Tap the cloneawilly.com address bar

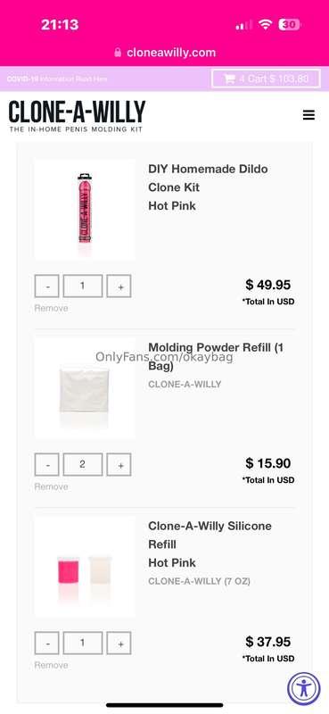[x=165, y=53]
